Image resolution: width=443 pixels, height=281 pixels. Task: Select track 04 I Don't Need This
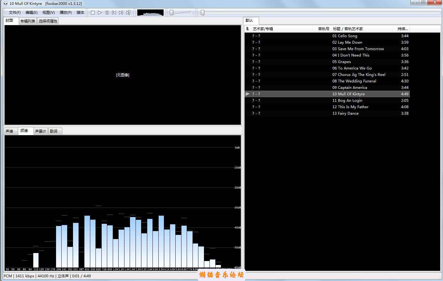(327, 55)
